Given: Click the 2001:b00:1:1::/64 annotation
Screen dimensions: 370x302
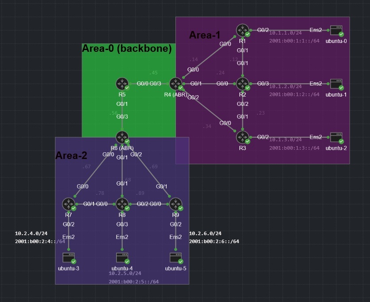Looking at the screenshot, I should pos(294,41).
